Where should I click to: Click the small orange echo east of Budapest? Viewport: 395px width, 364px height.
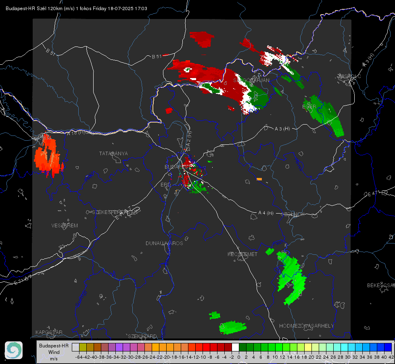(x=259, y=179)
